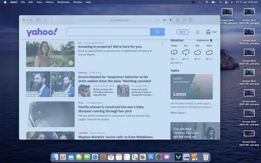
Task: Click See more weather link
Action: [x=176, y=63]
